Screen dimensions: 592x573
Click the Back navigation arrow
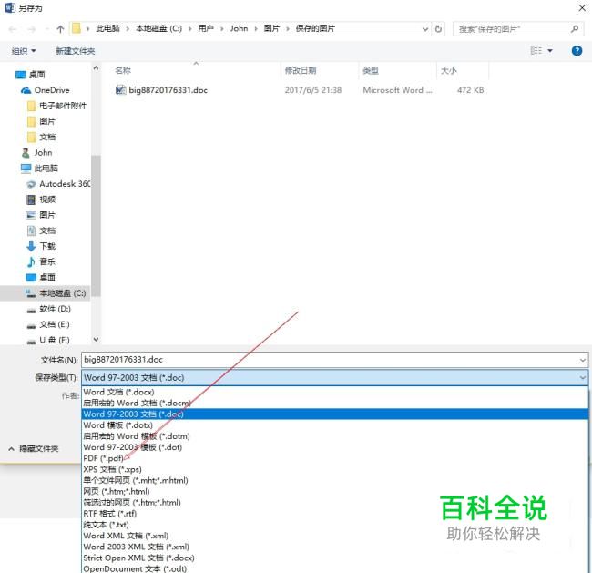click(13, 29)
